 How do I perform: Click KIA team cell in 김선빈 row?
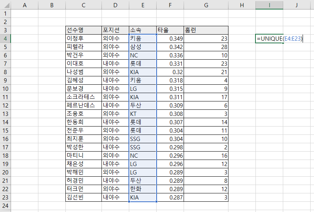pyautogui.click(x=143, y=198)
